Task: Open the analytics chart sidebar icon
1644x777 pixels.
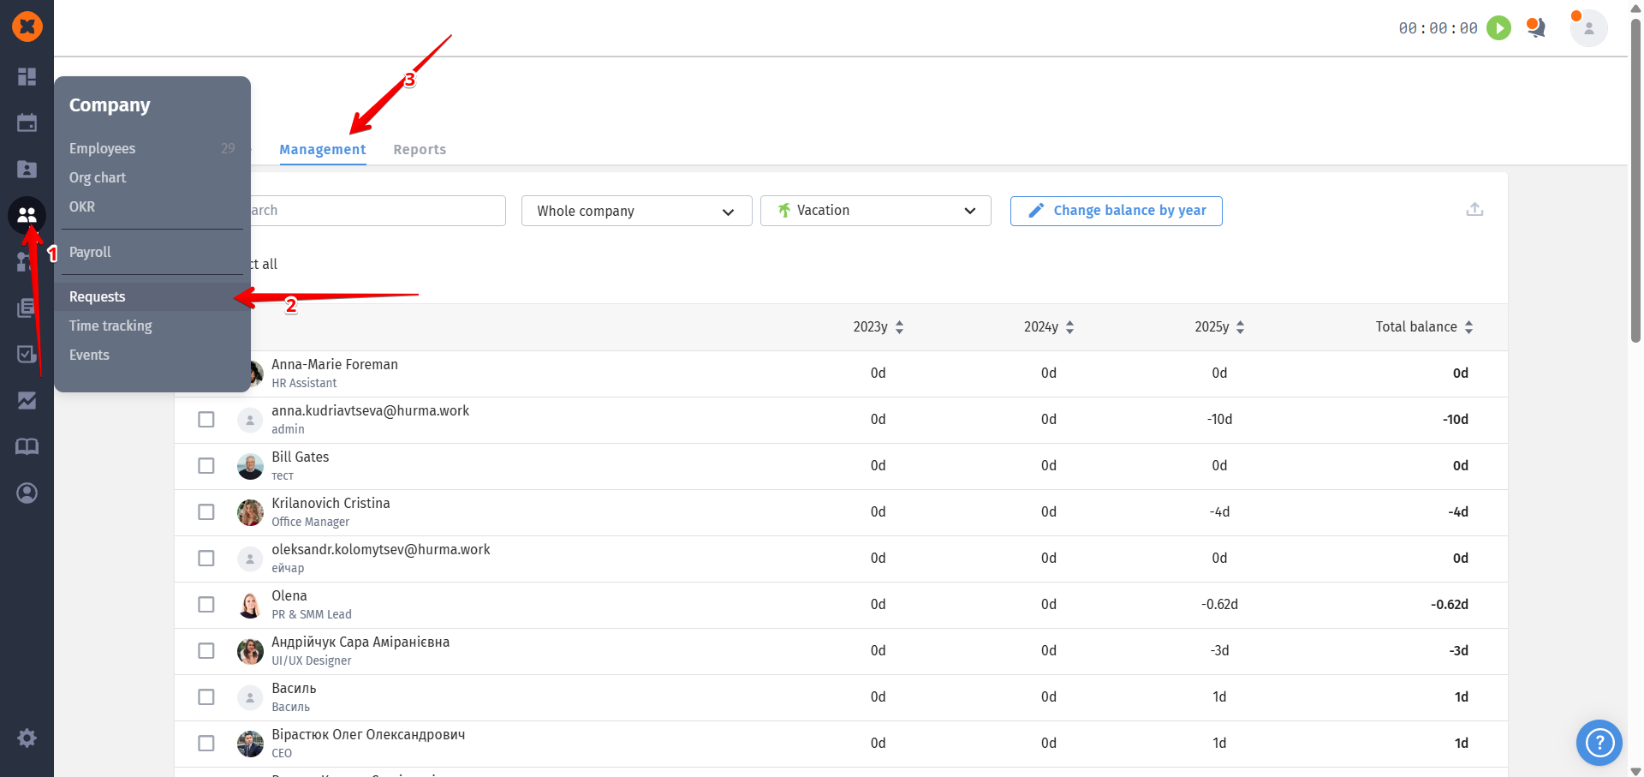Action: pos(27,400)
